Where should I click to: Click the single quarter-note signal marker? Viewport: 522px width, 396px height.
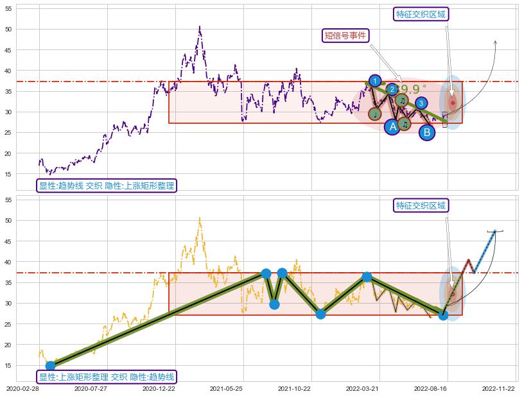pos(375,114)
